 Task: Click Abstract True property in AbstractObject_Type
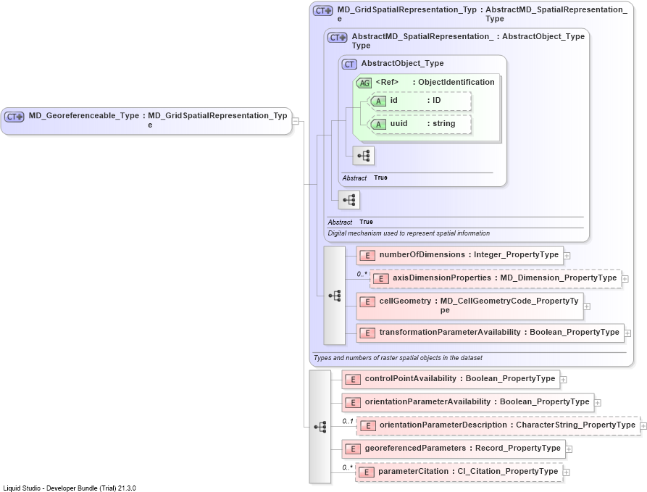[364, 178]
